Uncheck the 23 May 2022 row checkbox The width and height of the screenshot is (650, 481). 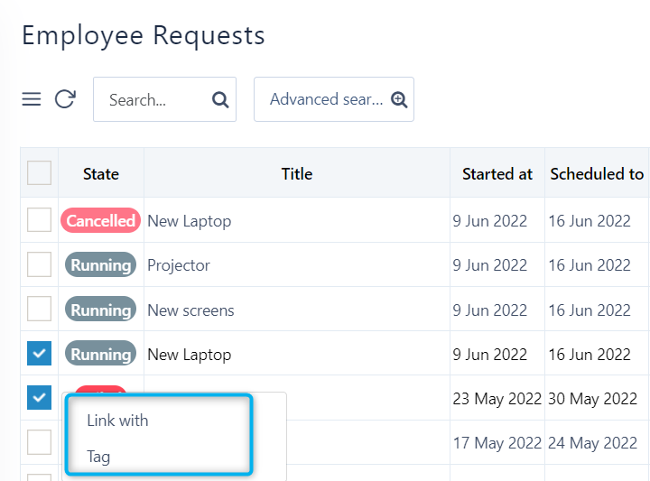(40, 398)
